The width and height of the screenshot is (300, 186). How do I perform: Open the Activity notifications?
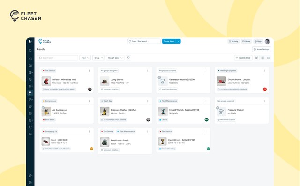pyautogui.click(x=233, y=41)
